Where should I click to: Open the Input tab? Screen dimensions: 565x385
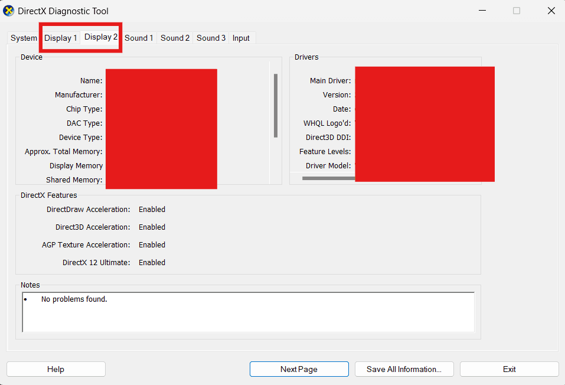tap(241, 38)
